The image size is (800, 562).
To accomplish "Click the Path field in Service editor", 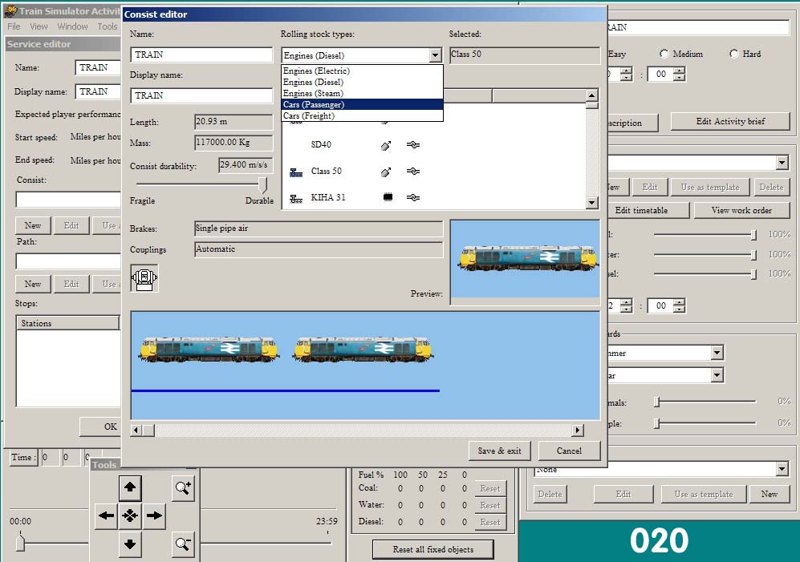I will click(68, 261).
